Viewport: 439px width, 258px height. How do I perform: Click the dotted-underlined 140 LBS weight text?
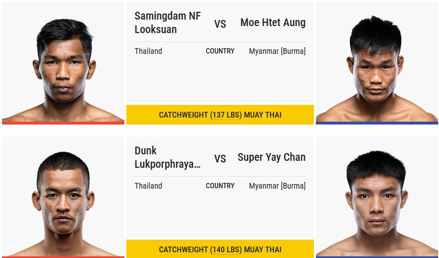(x=226, y=249)
